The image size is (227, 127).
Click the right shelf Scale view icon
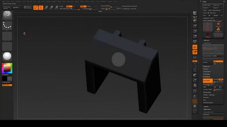pos(195,80)
